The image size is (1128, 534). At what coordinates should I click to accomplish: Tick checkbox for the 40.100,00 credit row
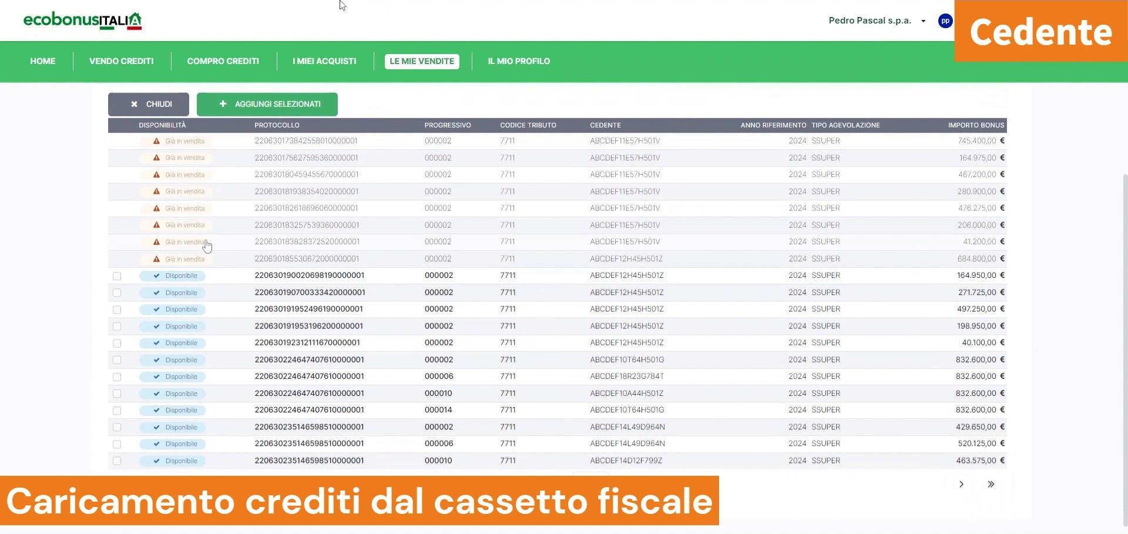[x=117, y=343]
